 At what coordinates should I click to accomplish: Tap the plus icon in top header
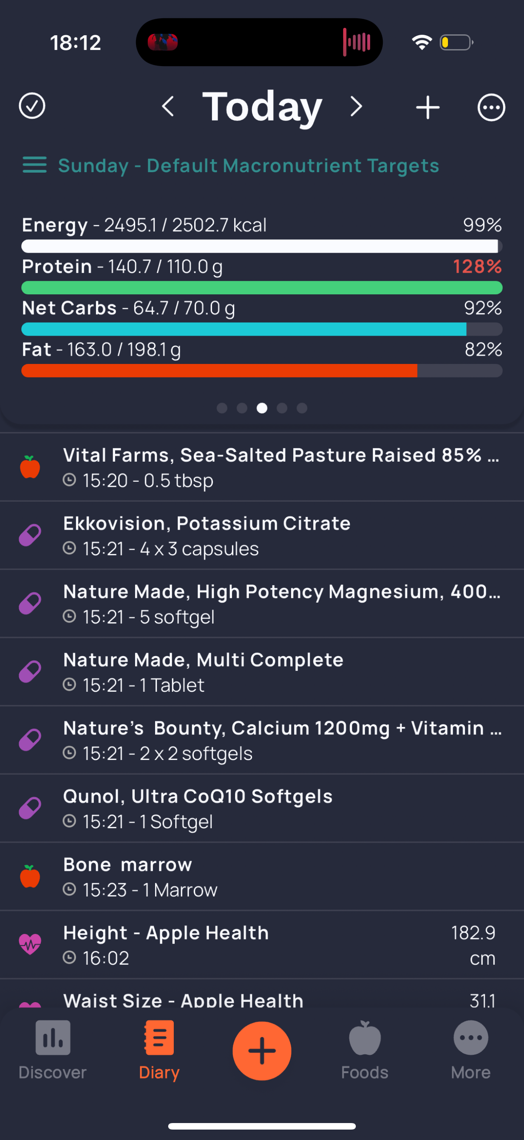tap(428, 107)
